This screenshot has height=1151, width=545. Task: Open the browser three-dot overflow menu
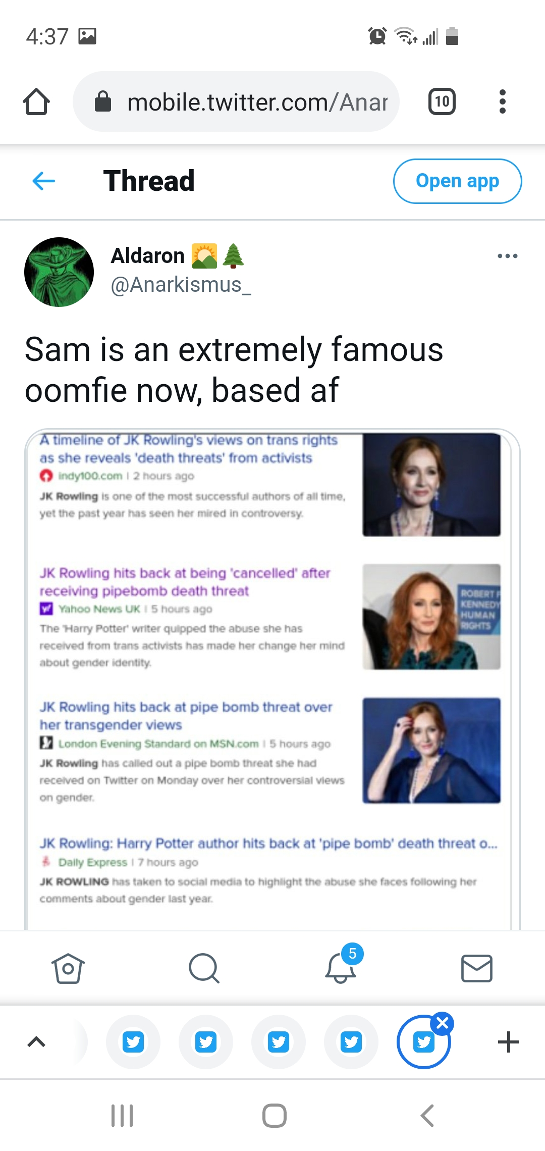[502, 101]
